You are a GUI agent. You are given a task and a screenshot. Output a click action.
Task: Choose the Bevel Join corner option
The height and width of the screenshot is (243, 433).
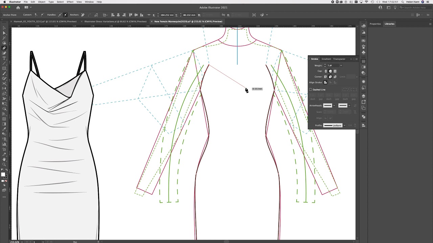coord(335,77)
